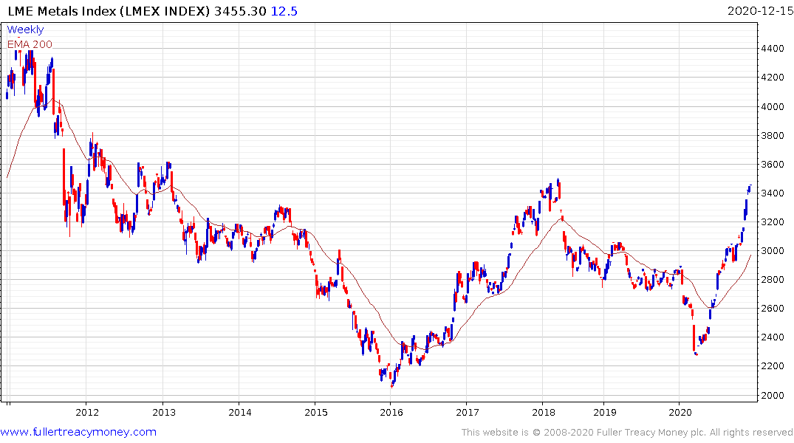Click the 2016 year label on time axis
Viewport: 794px width, 443px height.
pos(391,412)
